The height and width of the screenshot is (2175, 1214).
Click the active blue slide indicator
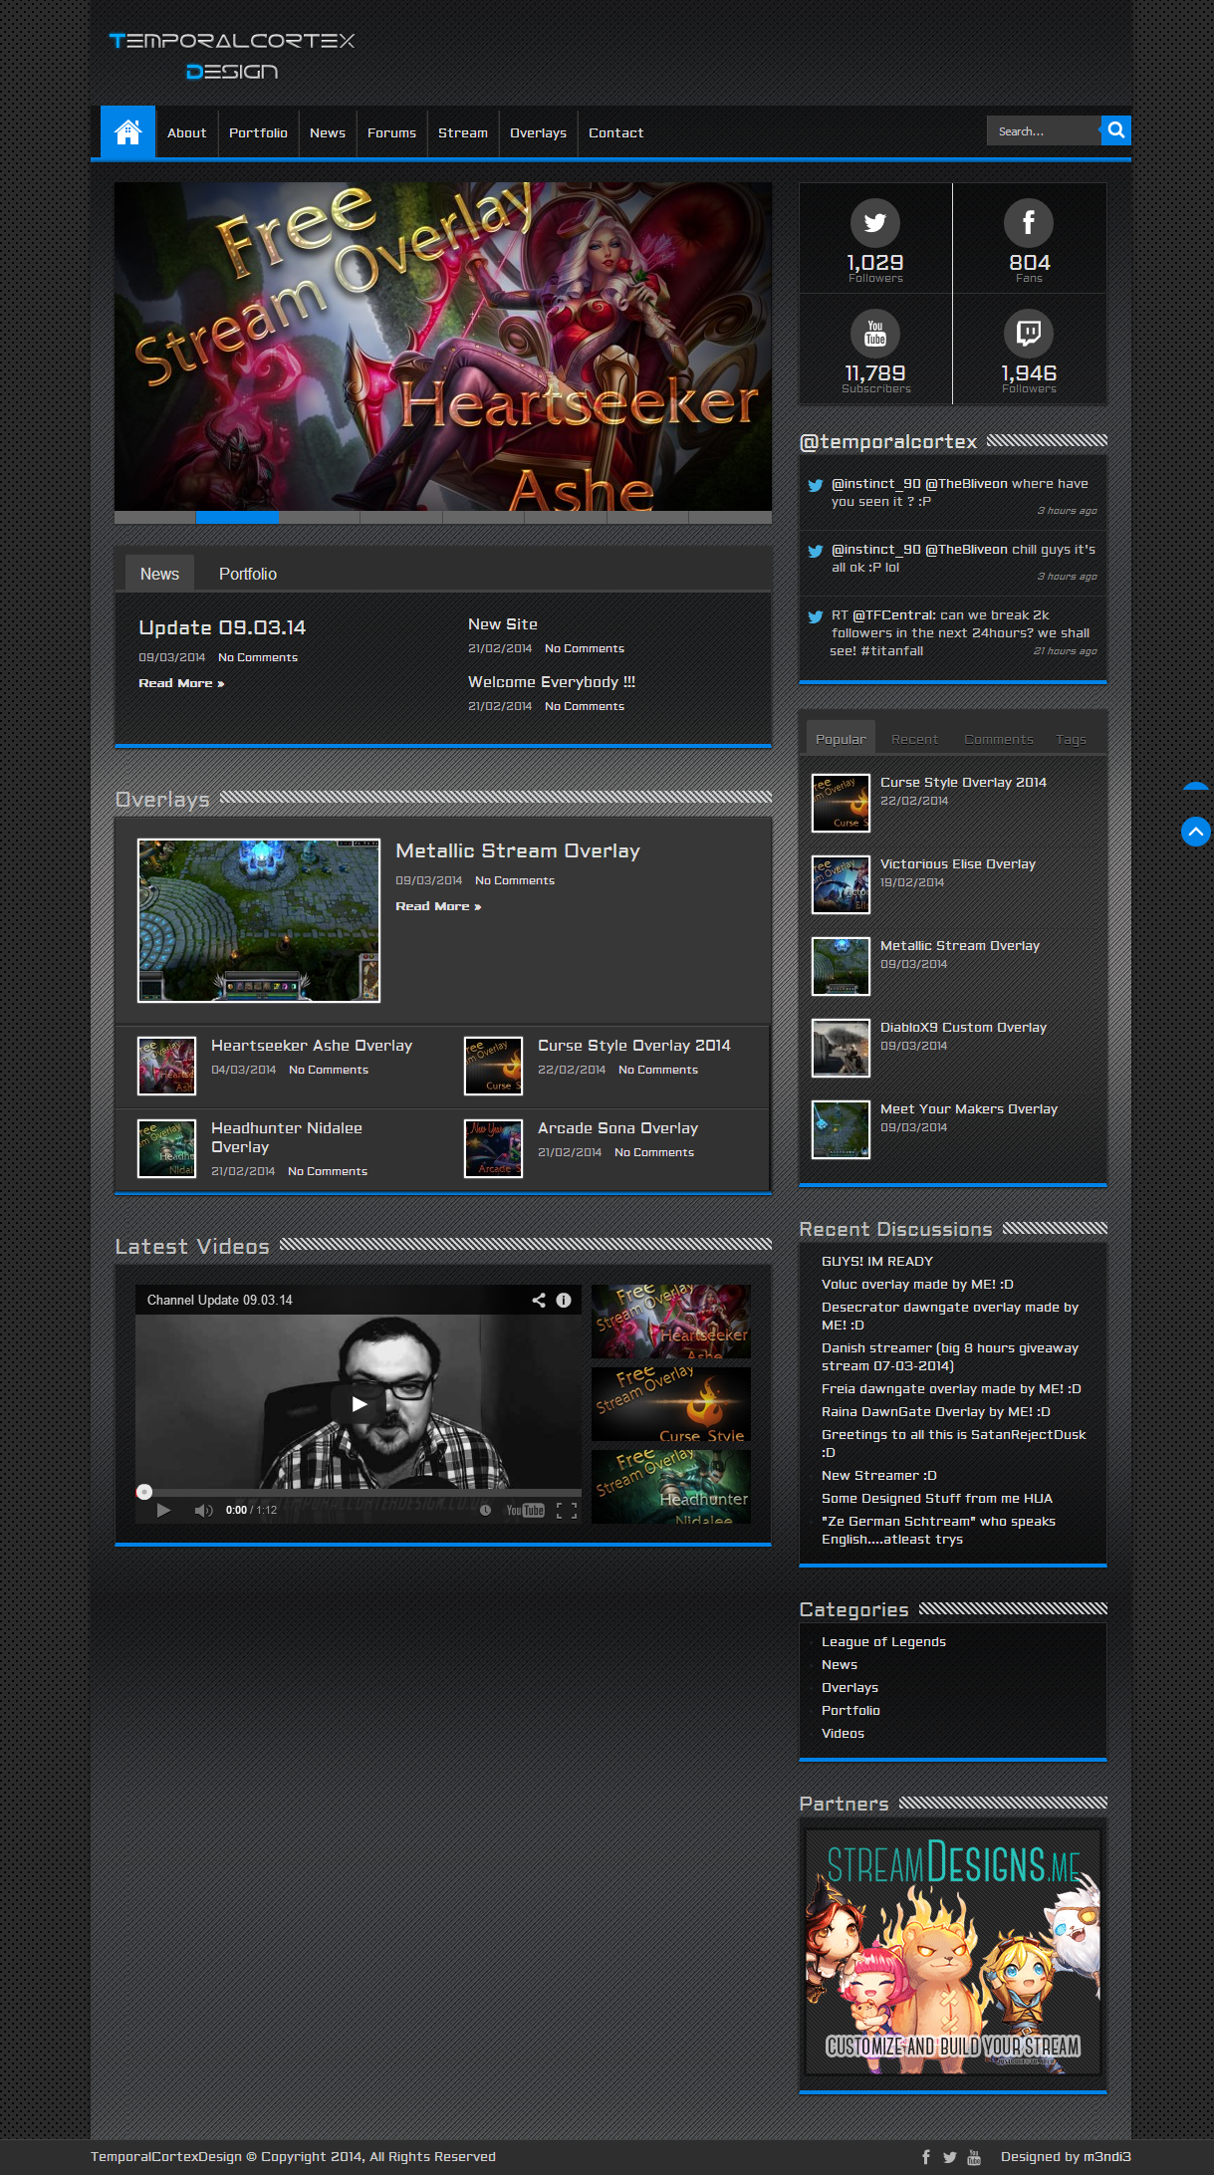click(237, 517)
